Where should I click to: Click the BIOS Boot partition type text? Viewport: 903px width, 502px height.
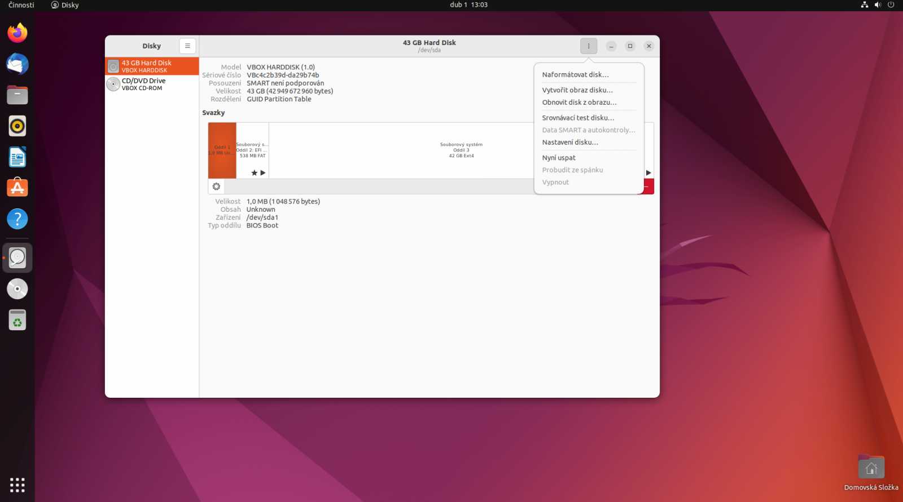262,225
